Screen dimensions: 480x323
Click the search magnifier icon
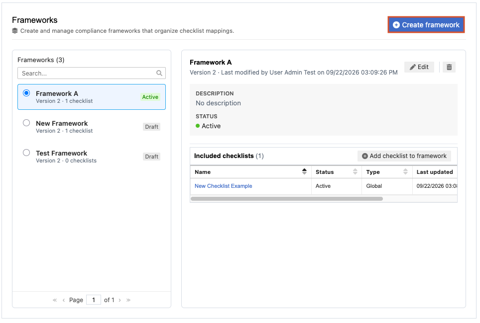tap(159, 74)
